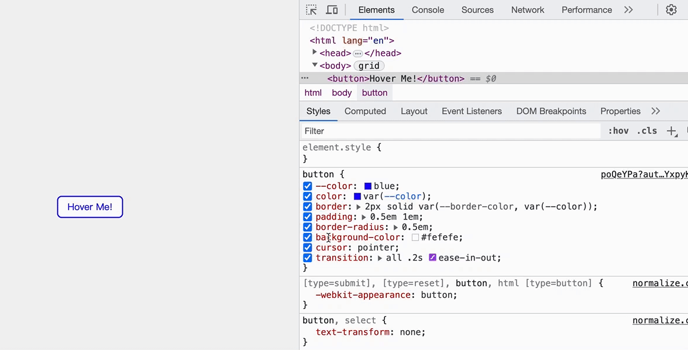Expand transition shorthand triangle
The height and width of the screenshot is (350, 688).
click(x=380, y=258)
